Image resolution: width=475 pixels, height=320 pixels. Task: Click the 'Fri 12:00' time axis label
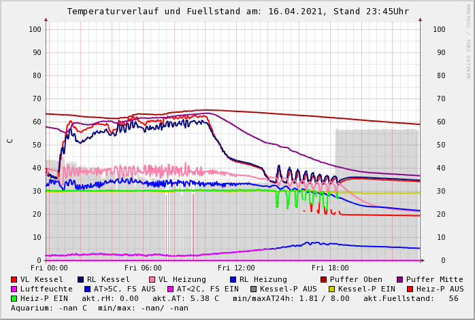[236, 268]
